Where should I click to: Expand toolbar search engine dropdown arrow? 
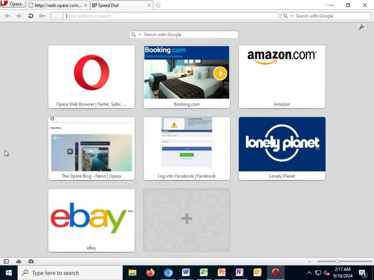coord(291,16)
